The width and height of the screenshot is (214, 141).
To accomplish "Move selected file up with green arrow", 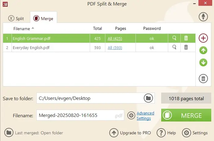I will click(x=203, y=51).
